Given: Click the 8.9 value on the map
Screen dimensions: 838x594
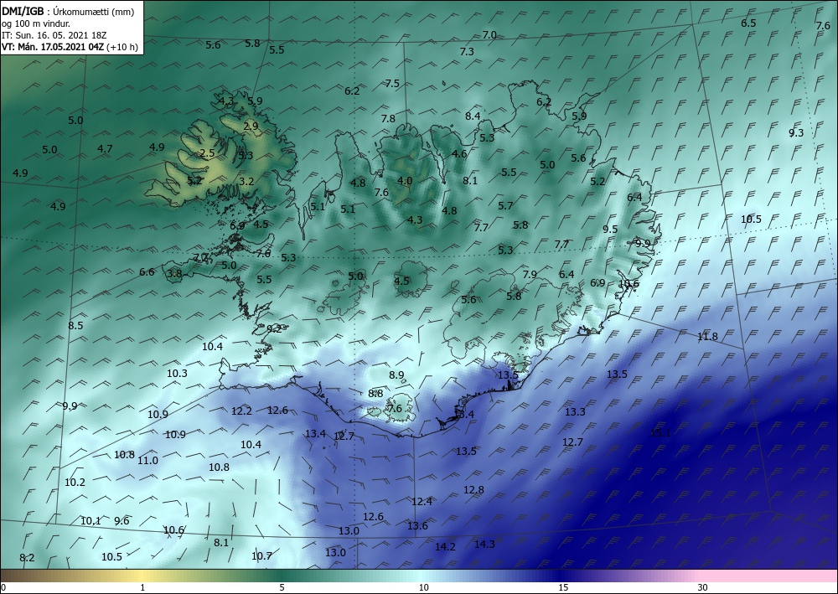Looking at the screenshot, I should click(396, 375).
